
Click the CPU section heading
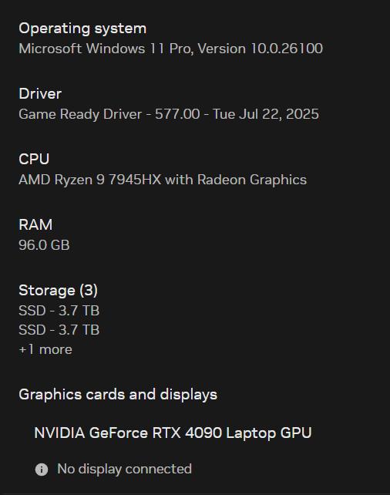34,159
